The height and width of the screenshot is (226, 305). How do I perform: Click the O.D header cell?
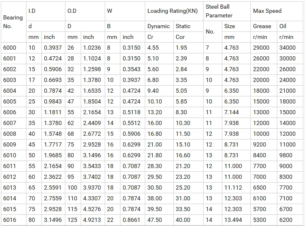tap(85, 11)
